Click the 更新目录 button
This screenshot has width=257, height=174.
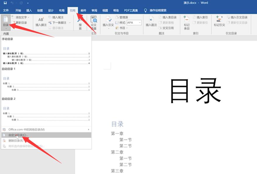click(x=19, y=23)
